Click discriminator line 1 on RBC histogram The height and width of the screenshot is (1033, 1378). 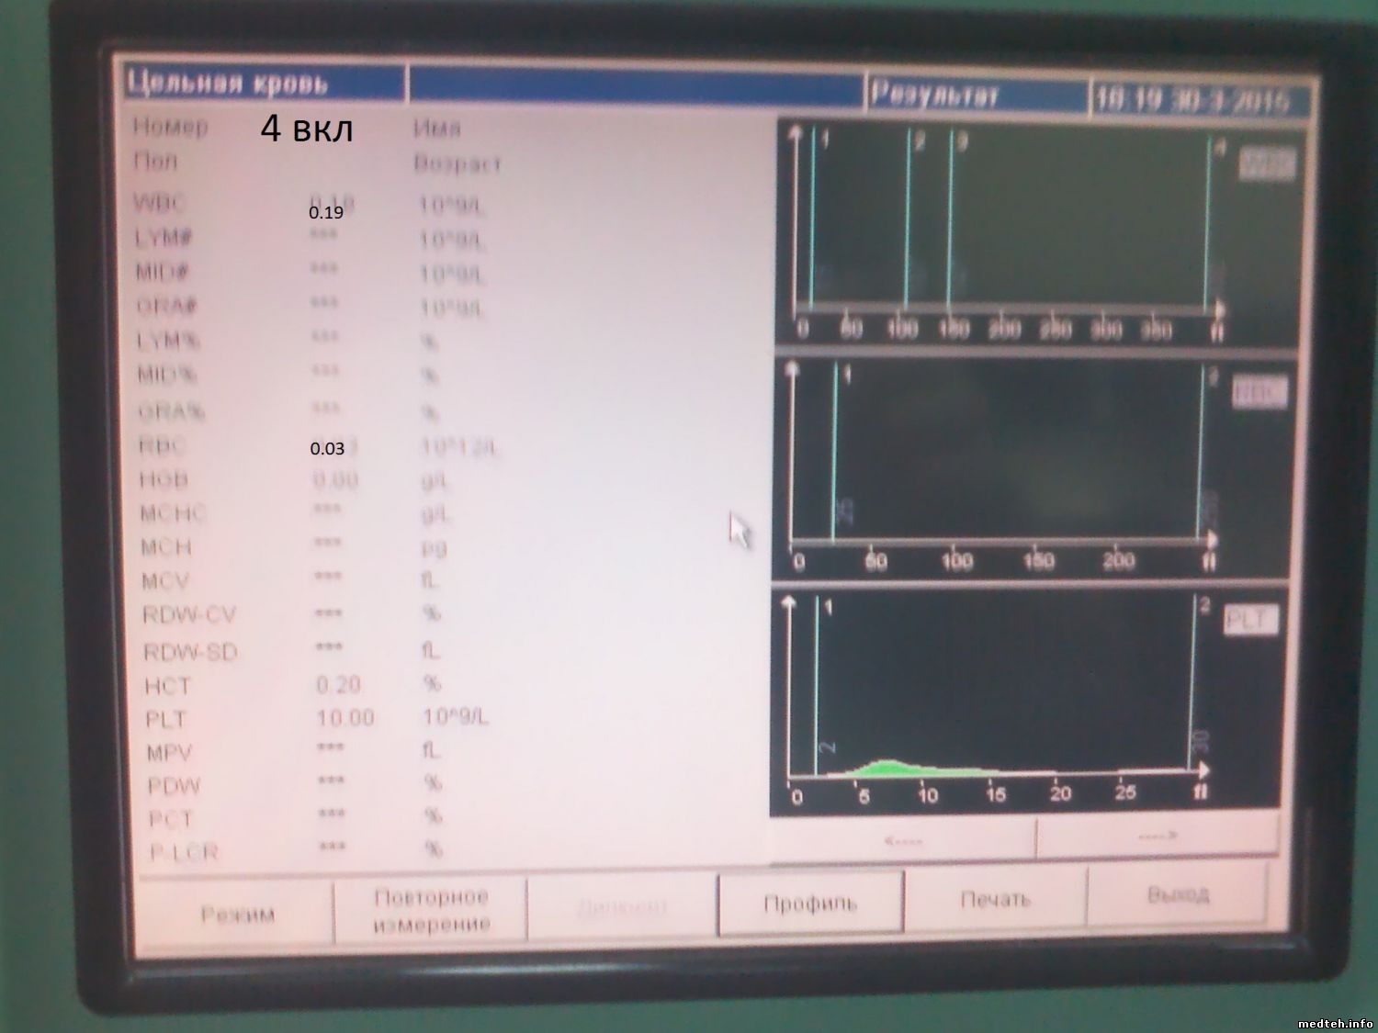click(833, 450)
